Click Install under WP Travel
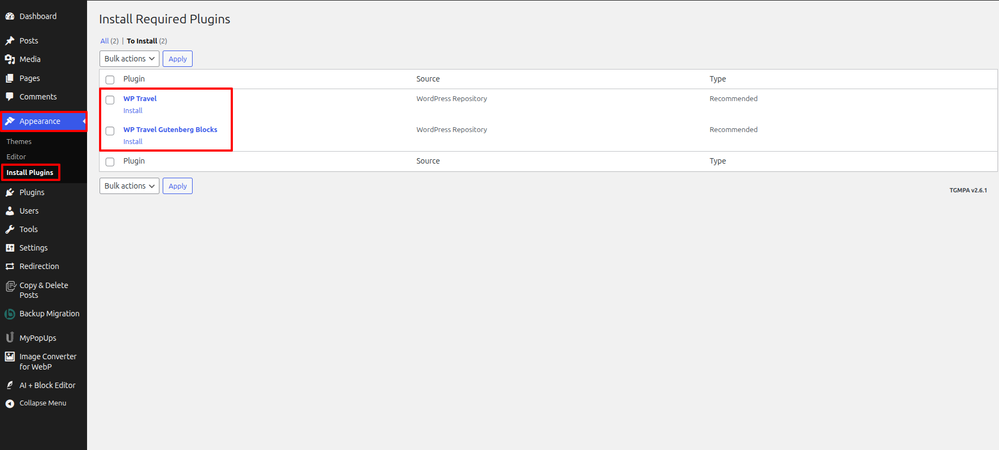This screenshot has width=999, height=450. 133,110
